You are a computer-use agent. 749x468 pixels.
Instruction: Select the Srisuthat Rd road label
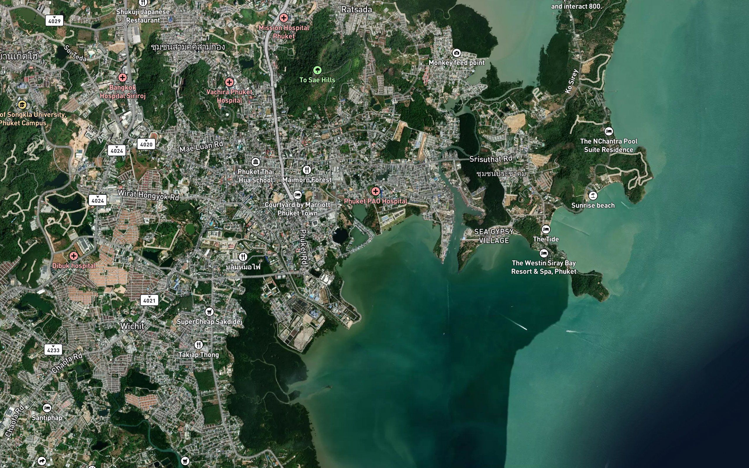(x=491, y=159)
